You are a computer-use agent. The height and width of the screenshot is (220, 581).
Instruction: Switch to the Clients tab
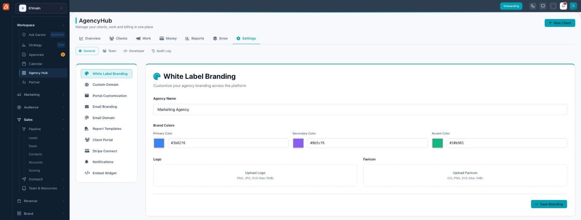click(x=118, y=38)
